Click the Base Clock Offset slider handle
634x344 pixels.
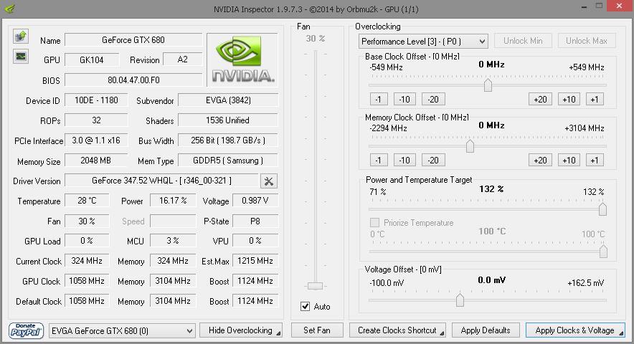[x=488, y=85]
